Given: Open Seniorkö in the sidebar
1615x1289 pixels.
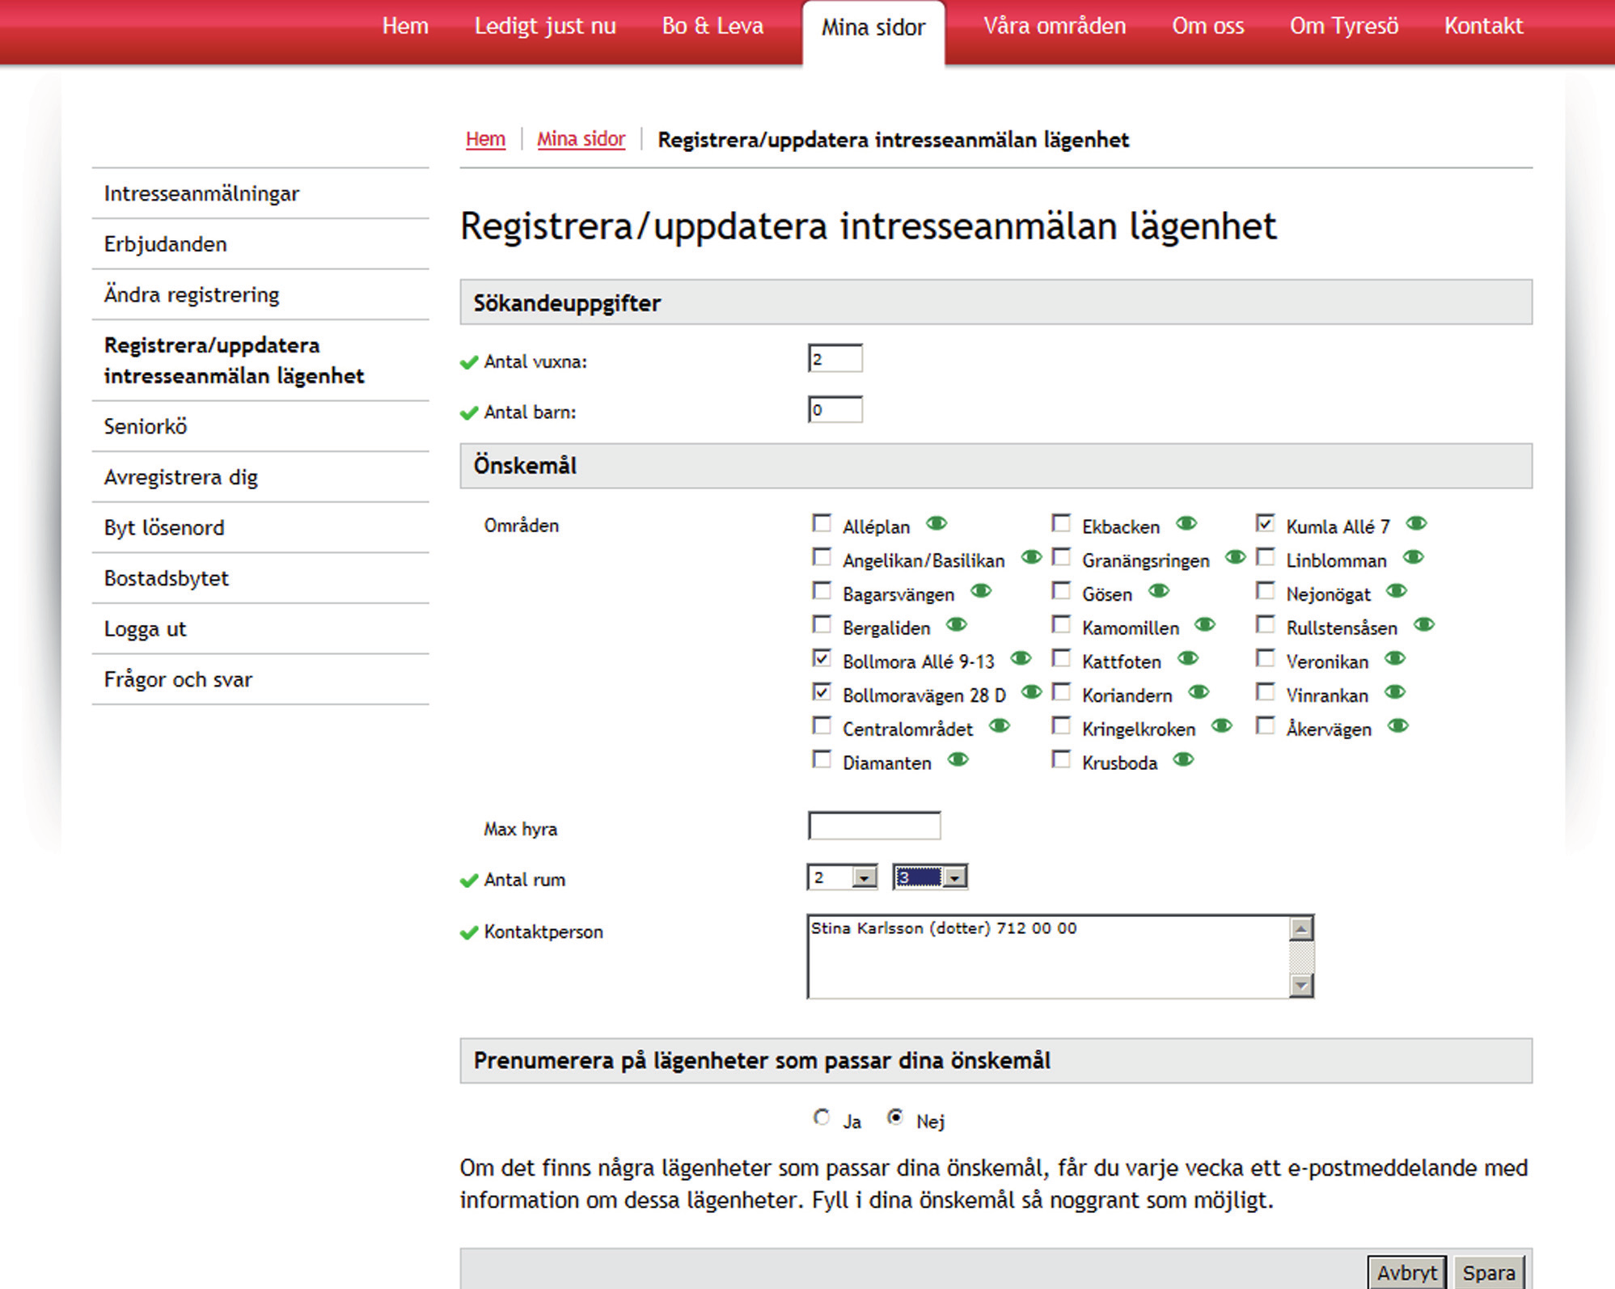Looking at the screenshot, I should click(260, 426).
